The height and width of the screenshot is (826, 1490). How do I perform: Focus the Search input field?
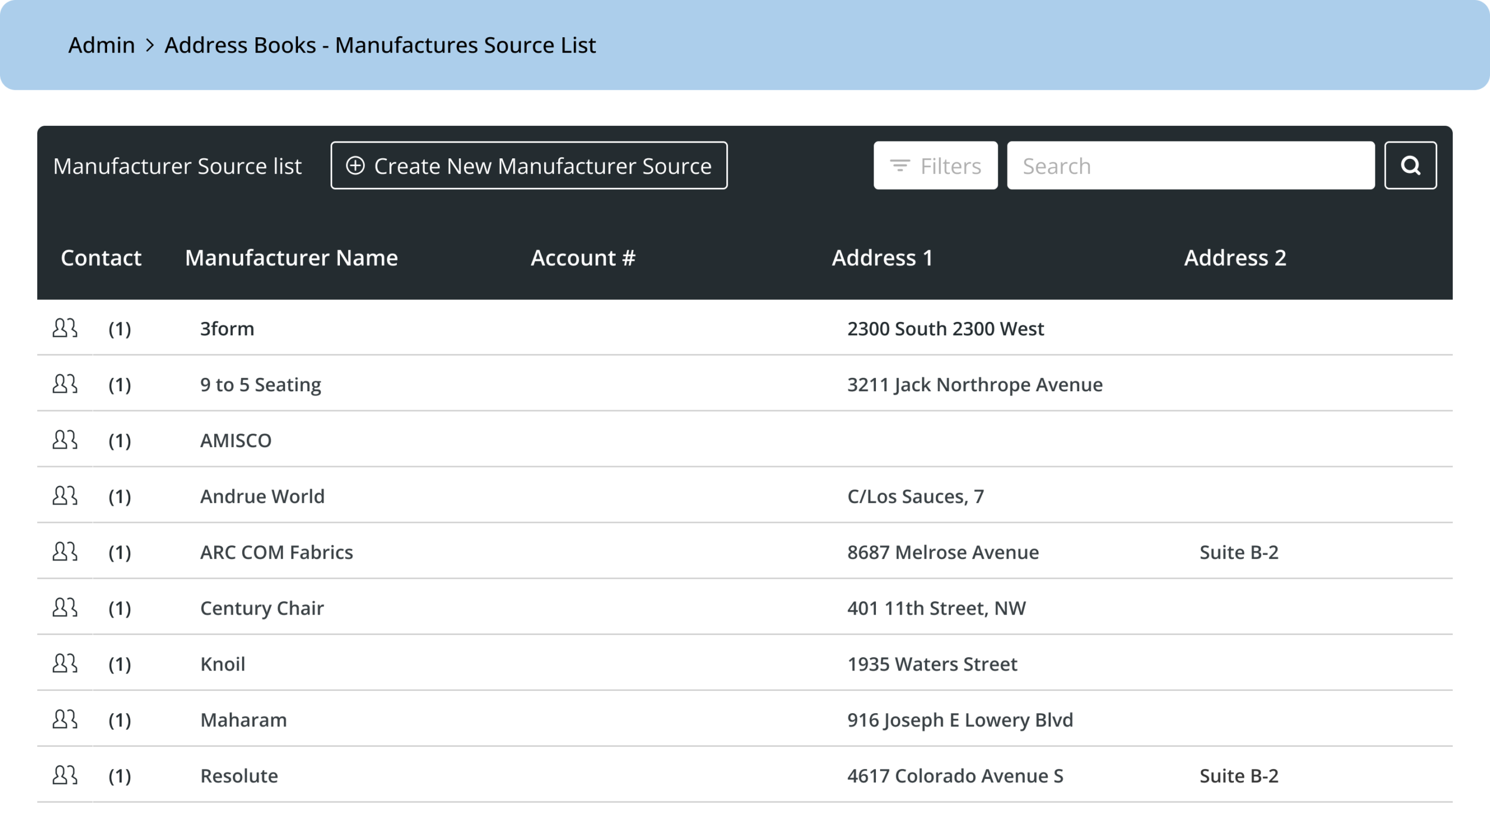pos(1191,165)
